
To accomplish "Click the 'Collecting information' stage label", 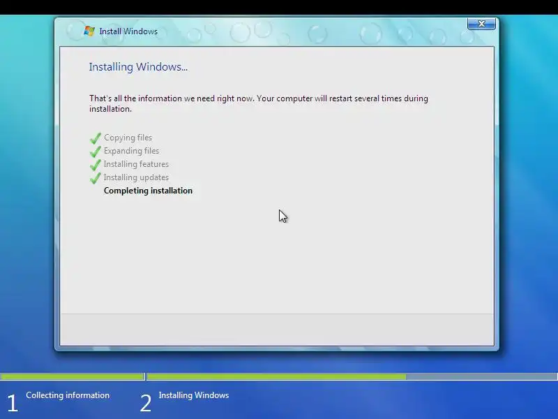I will 68,395.
